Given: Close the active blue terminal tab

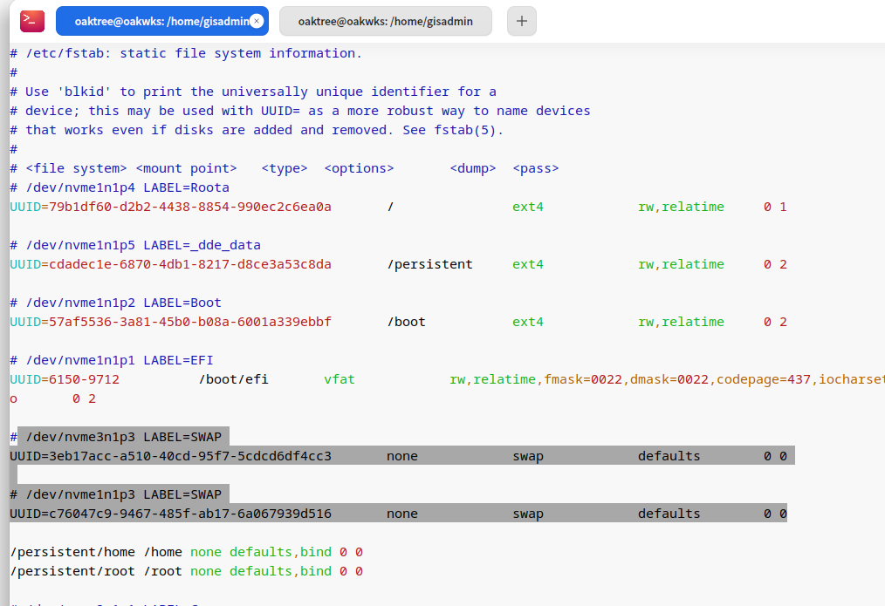Looking at the screenshot, I should click(x=257, y=21).
